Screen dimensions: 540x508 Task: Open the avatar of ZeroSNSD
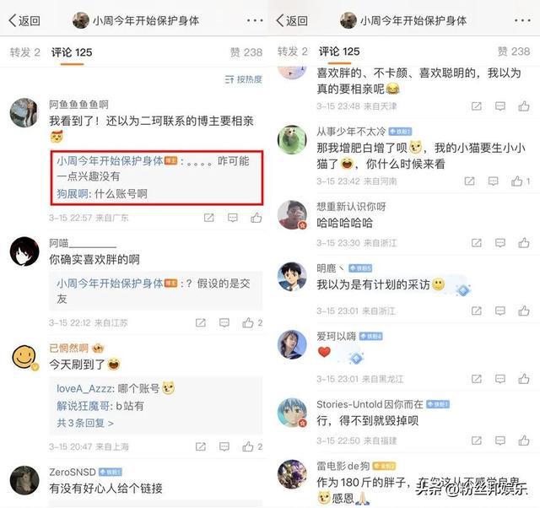(x=24, y=480)
